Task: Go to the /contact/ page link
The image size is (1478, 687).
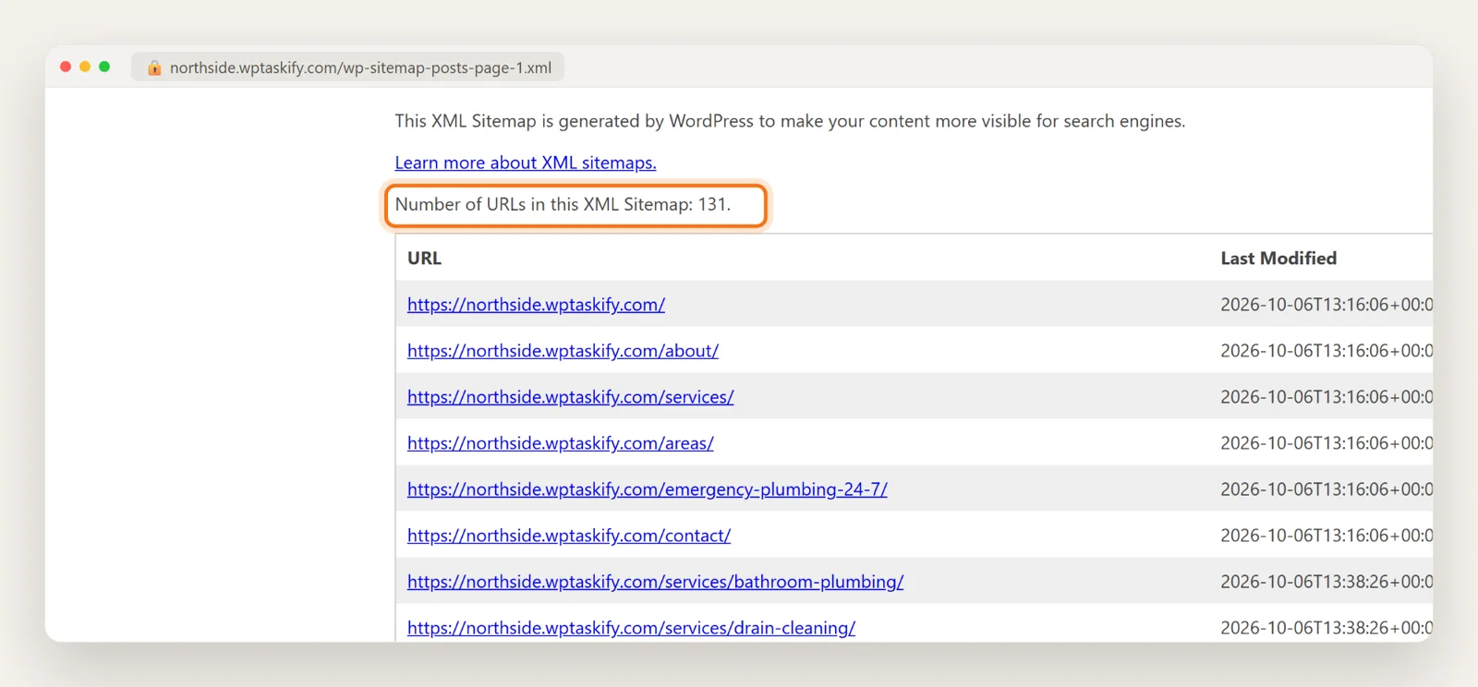Action: (569, 536)
